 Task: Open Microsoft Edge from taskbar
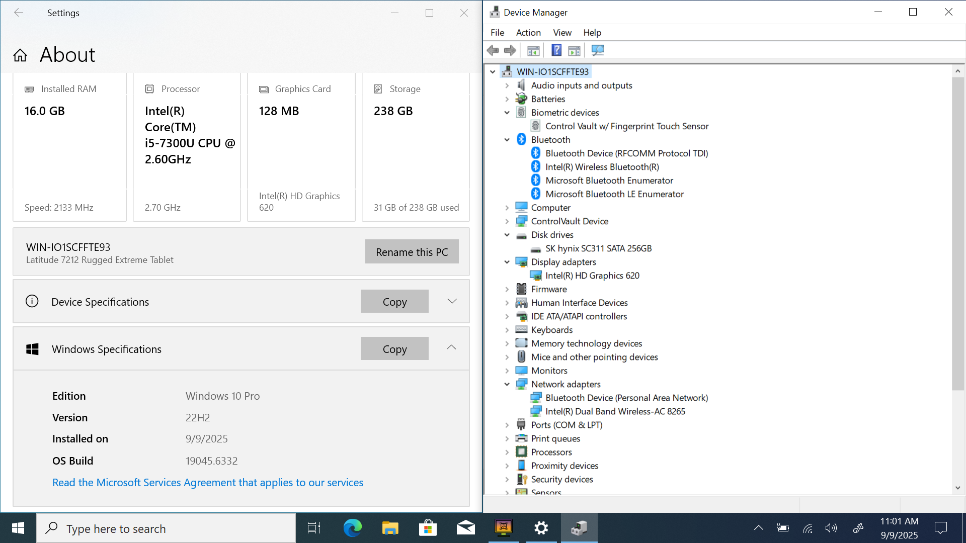click(352, 528)
